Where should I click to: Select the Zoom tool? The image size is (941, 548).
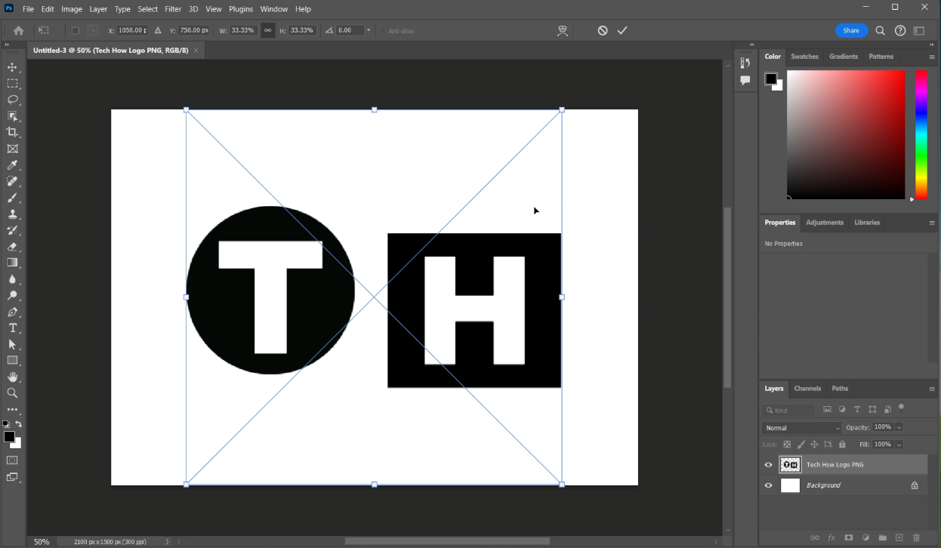[12, 393]
